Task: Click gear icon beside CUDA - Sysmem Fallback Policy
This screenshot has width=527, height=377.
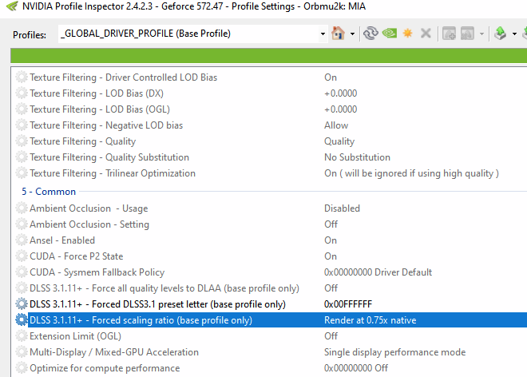Action: [22, 272]
